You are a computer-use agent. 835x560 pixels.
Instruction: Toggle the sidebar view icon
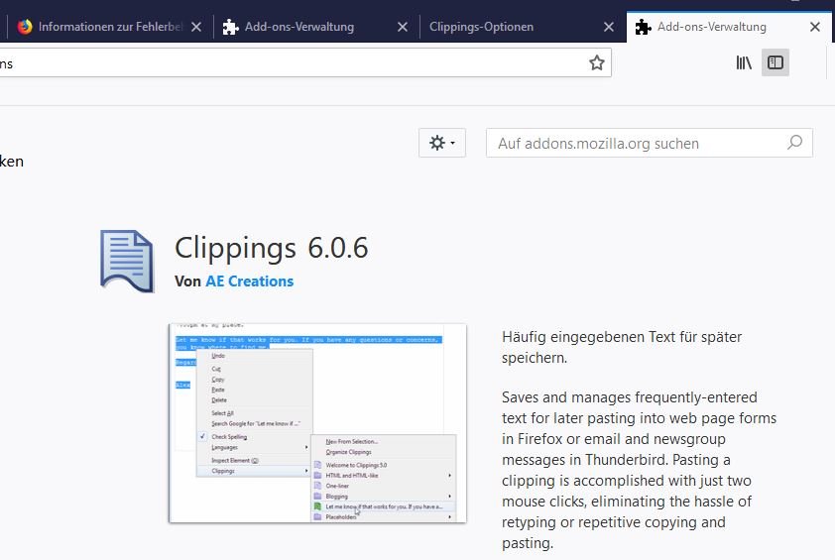tap(775, 63)
